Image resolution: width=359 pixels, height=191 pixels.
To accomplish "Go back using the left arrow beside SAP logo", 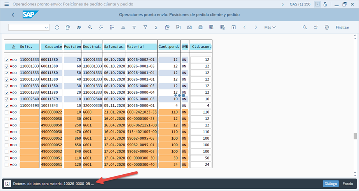I will [x=13, y=15].
